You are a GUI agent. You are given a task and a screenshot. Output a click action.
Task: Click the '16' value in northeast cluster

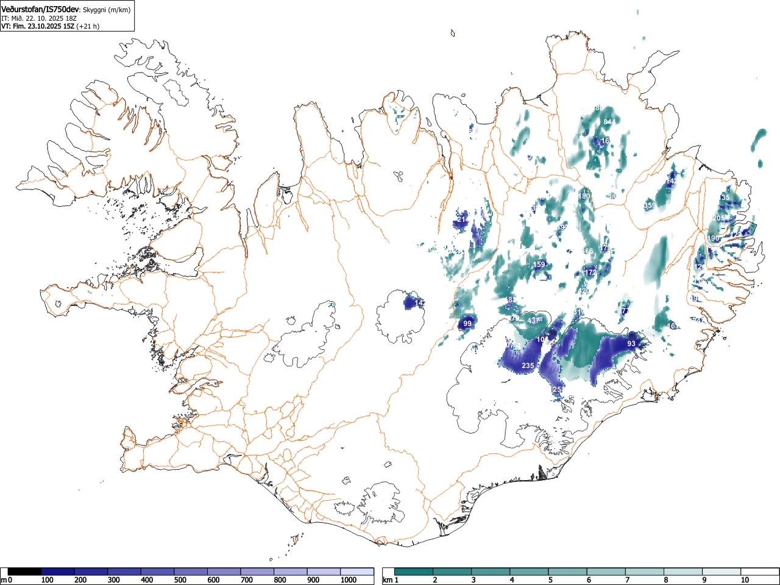(605, 141)
